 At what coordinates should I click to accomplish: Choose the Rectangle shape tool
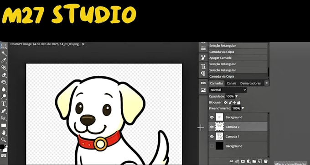click(x=4, y=125)
